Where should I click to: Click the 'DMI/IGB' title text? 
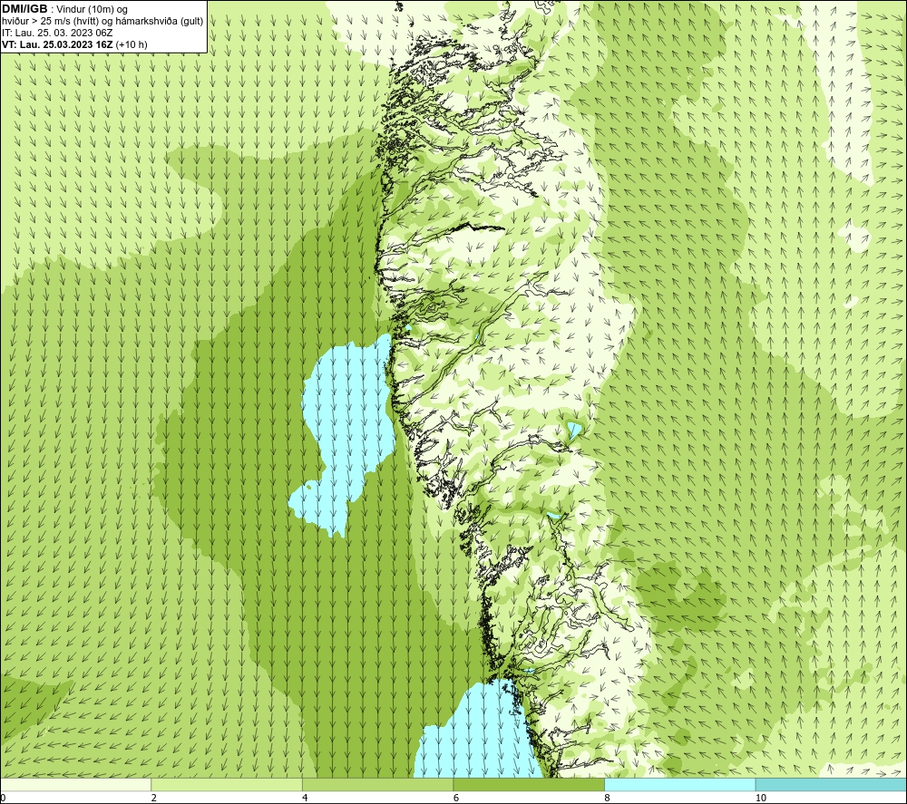click(x=24, y=9)
